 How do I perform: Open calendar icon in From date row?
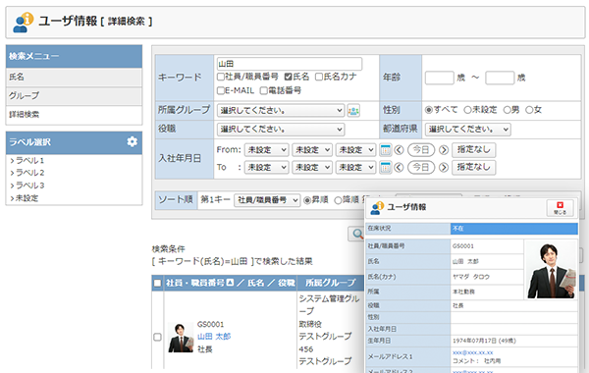click(385, 150)
